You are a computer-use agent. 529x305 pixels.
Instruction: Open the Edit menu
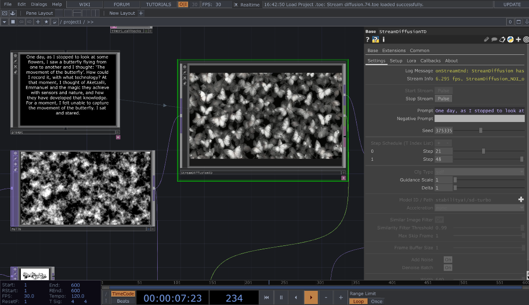(22, 4)
